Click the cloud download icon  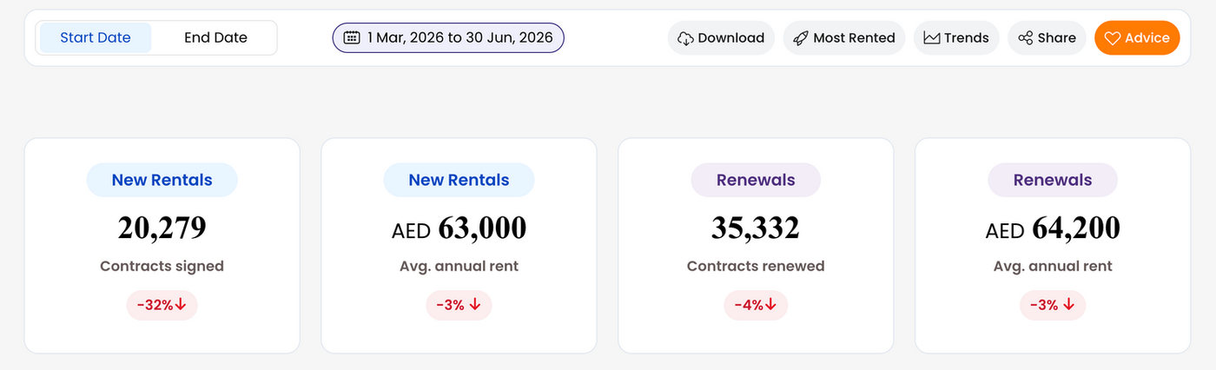[685, 38]
